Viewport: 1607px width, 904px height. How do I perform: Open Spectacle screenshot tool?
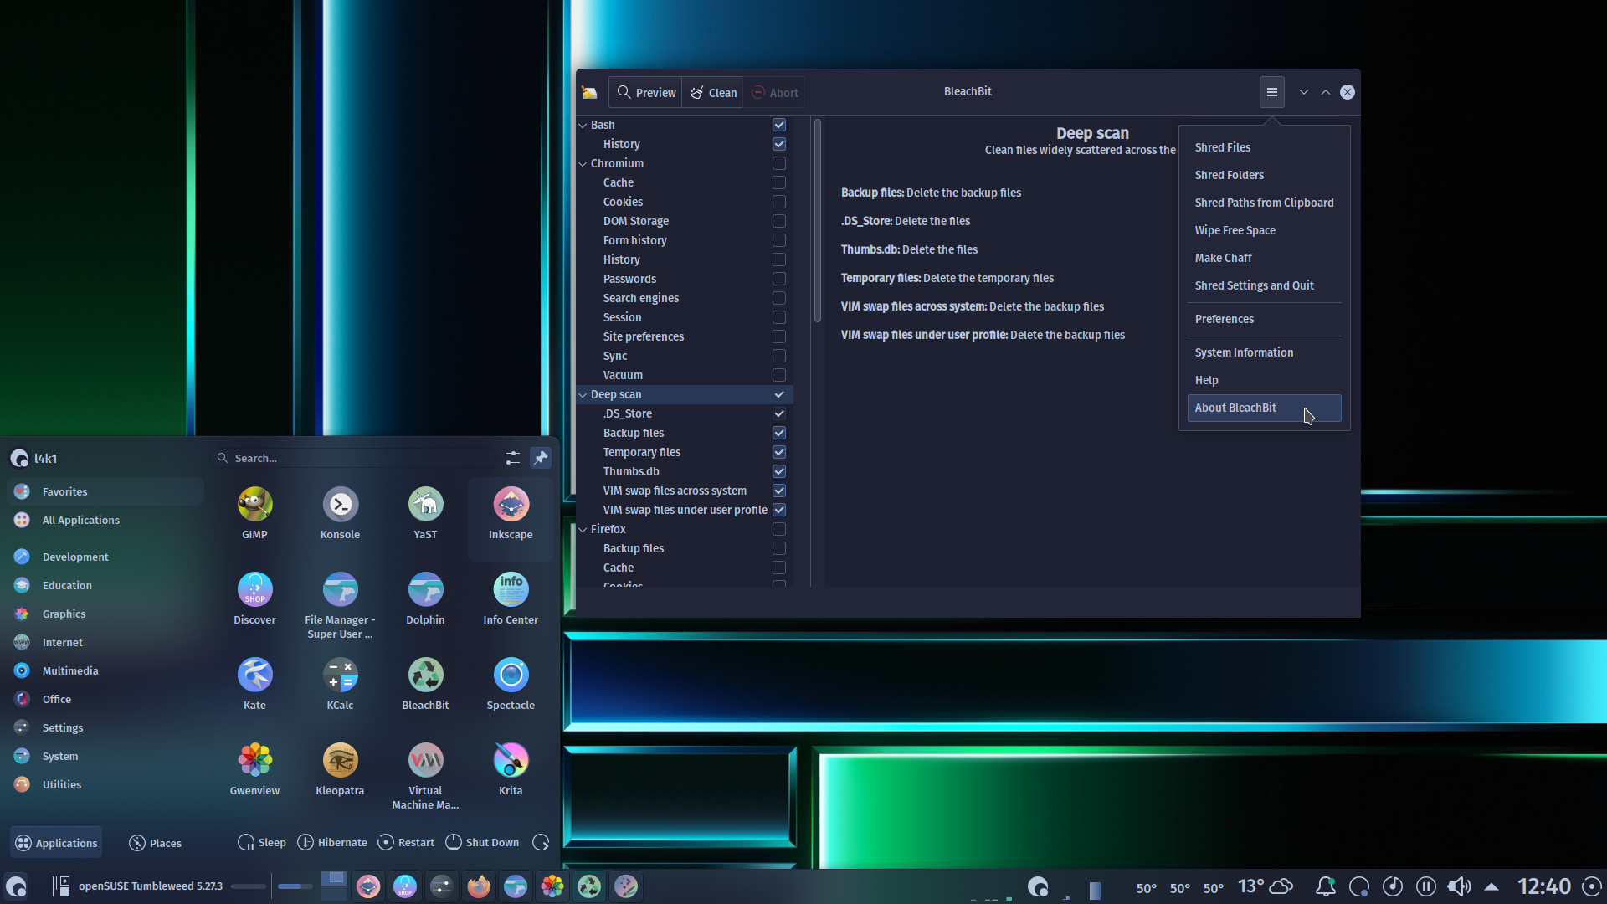pos(511,685)
